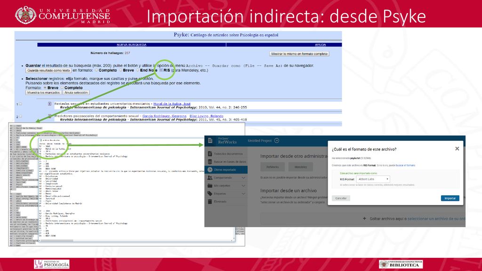Close the file format dialog
482x271 pixels.
pos(457,149)
